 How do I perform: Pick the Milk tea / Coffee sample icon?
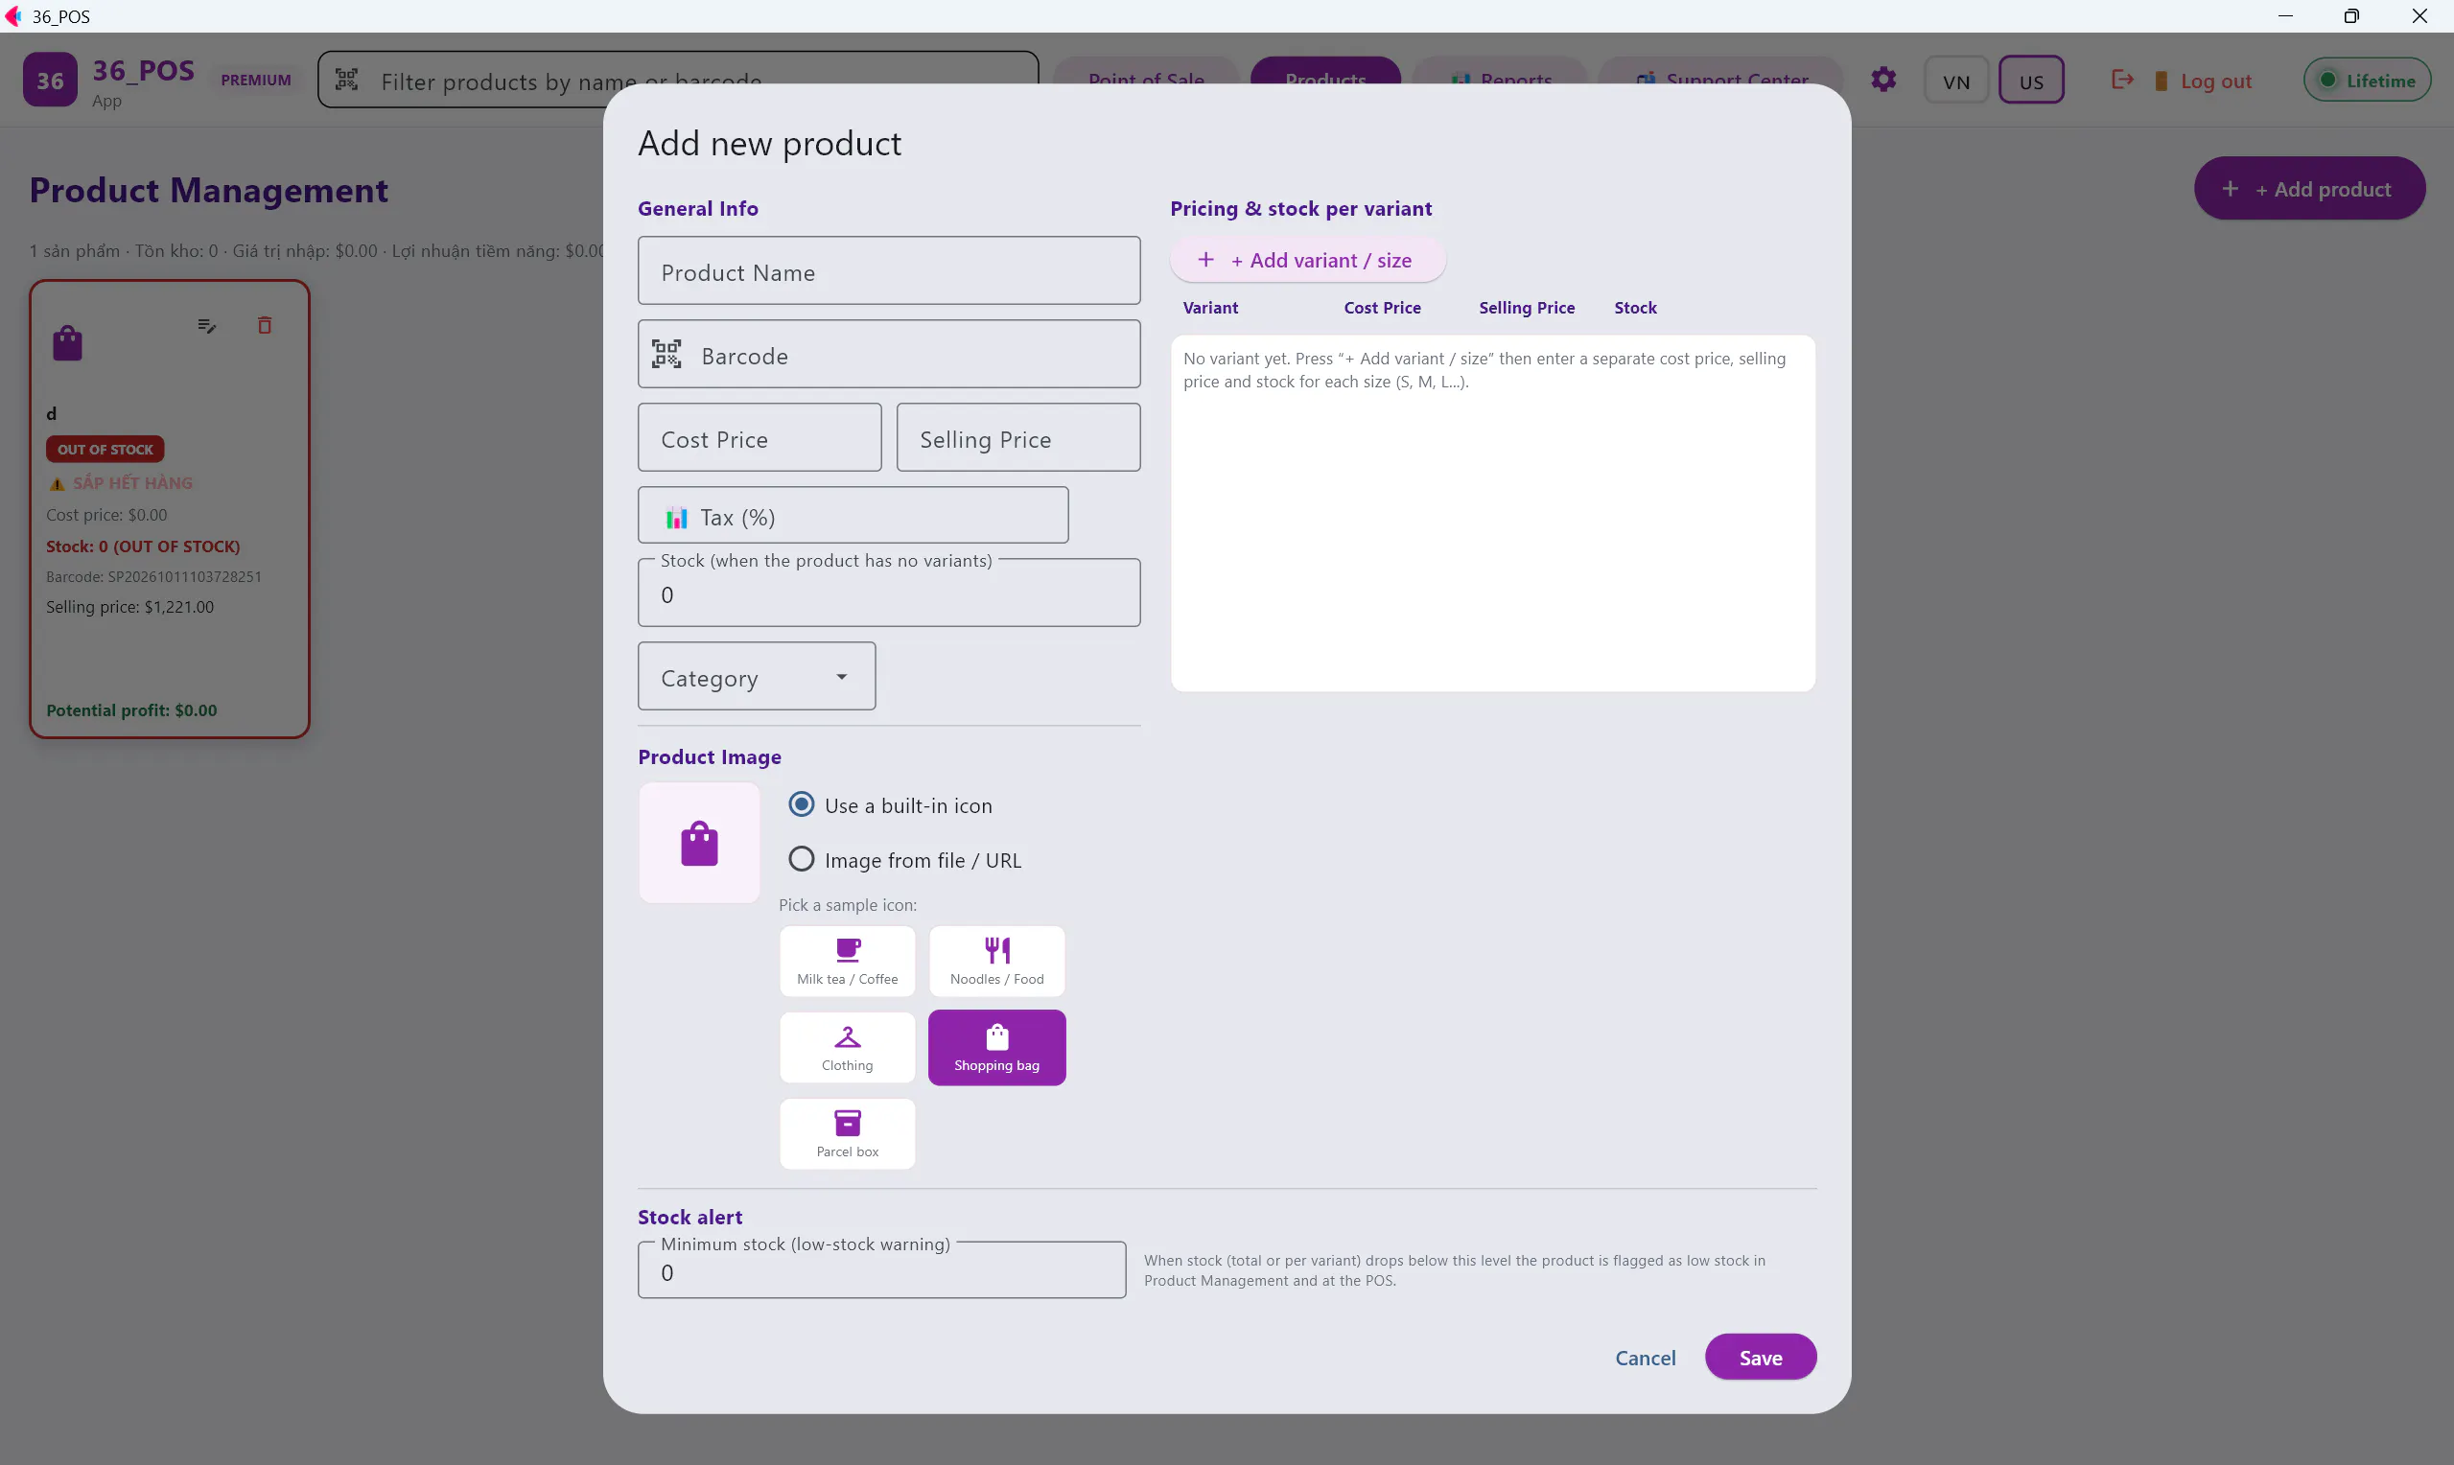click(847, 961)
